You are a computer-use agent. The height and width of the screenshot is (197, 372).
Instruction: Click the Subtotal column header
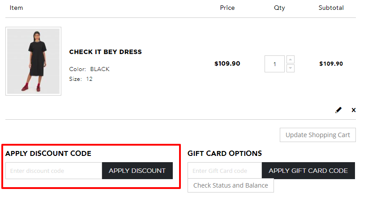331,8
